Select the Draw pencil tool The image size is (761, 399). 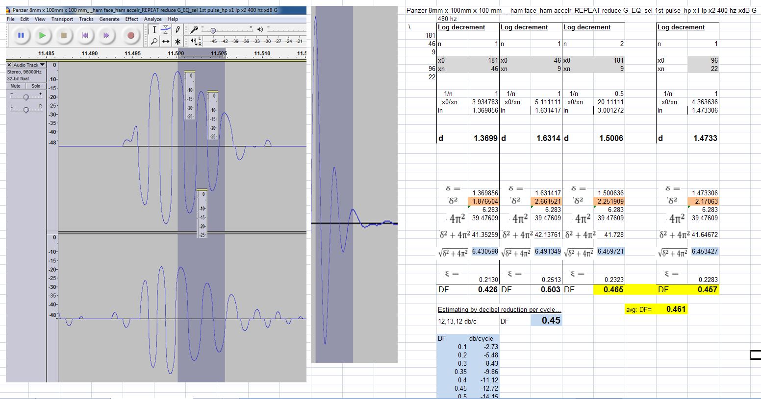(178, 30)
